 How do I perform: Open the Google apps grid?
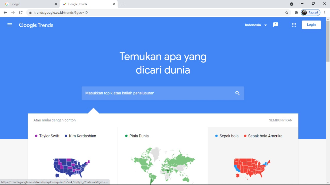click(294, 25)
